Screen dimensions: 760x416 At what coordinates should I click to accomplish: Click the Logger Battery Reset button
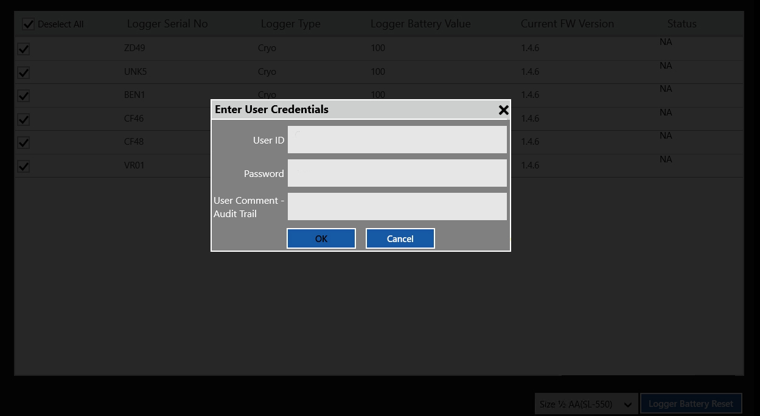pos(691,404)
